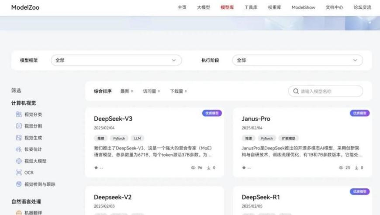Toggle sort arrow next to 最新
The image size is (380, 215).
point(132,91)
